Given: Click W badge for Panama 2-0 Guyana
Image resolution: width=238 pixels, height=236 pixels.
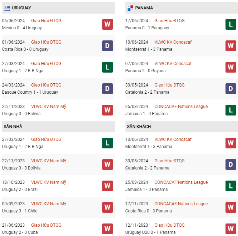Looking at the screenshot, I should click(x=230, y=67).
